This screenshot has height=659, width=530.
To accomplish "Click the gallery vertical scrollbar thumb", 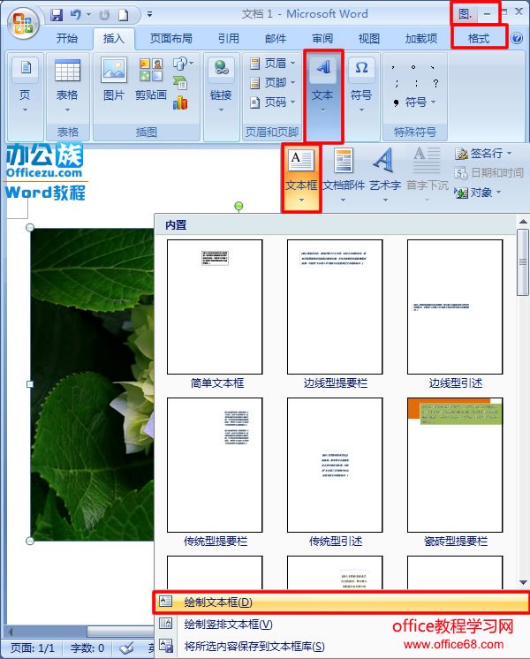I will 523,262.
